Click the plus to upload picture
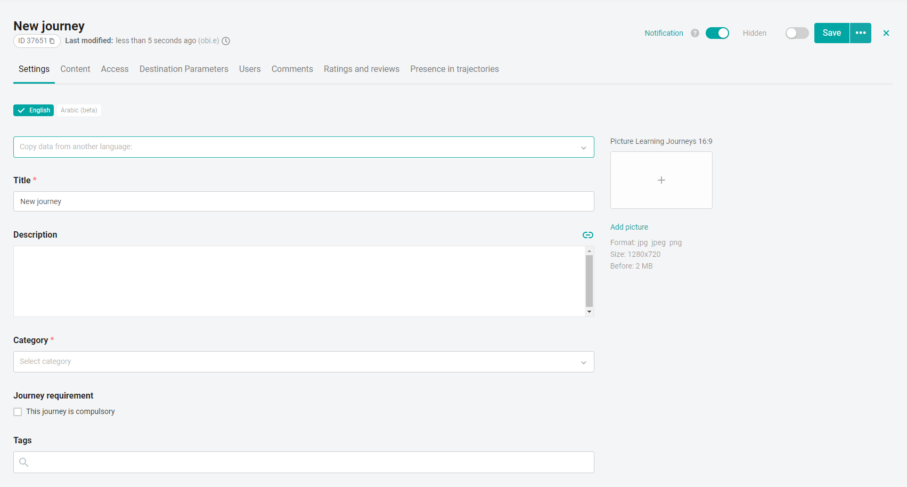This screenshot has width=907, height=487. (x=661, y=180)
